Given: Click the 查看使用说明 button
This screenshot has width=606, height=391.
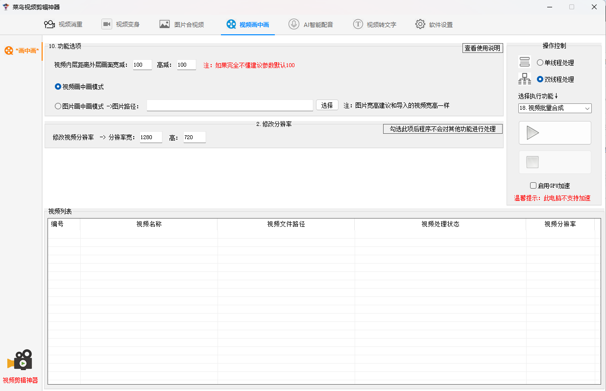Looking at the screenshot, I should pyautogui.click(x=483, y=48).
